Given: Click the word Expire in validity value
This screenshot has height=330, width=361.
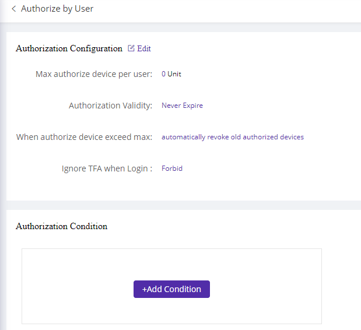Looking at the screenshot, I should [x=192, y=106].
